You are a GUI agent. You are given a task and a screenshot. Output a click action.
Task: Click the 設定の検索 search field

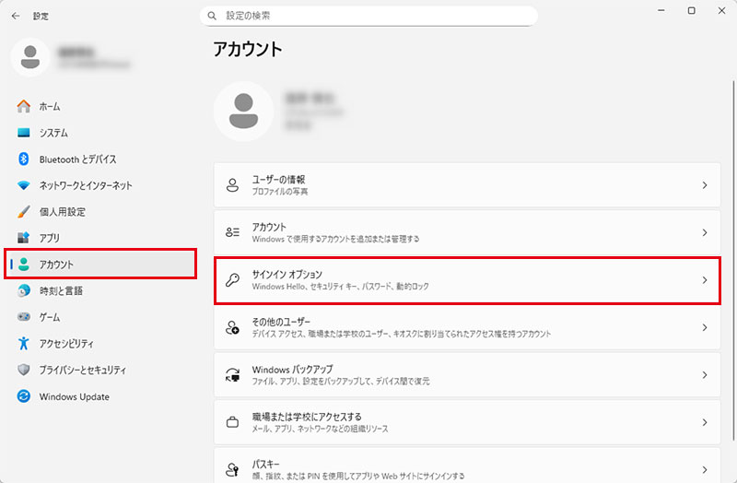tap(369, 16)
